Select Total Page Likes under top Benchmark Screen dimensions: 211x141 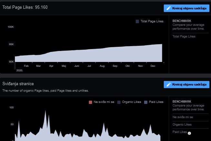coord(184,36)
